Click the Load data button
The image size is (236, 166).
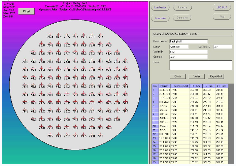[160, 18]
